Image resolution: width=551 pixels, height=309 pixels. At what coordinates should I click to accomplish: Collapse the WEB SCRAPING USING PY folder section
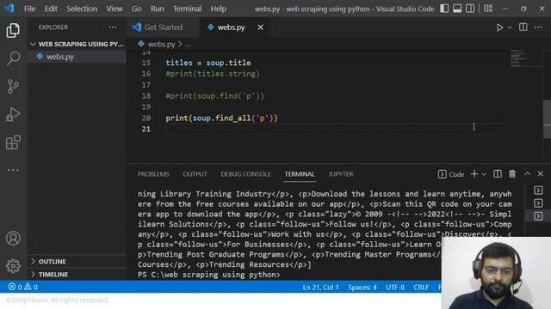(77, 44)
